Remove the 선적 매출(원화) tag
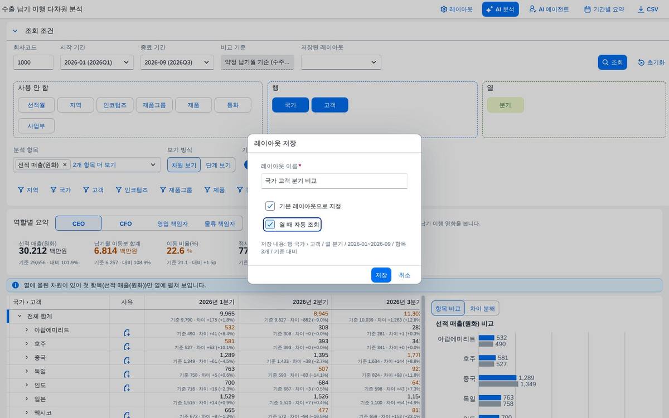 click(x=65, y=165)
